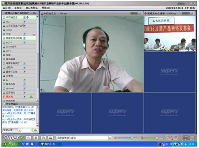Viewport: 199px width, 148px height.
Task: Click the green monitor icon in the bottom toolbar
Action: pyautogui.click(x=43, y=138)
